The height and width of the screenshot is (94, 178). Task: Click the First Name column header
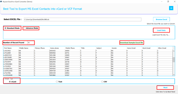pyautogui.click(x=11, y=48)
